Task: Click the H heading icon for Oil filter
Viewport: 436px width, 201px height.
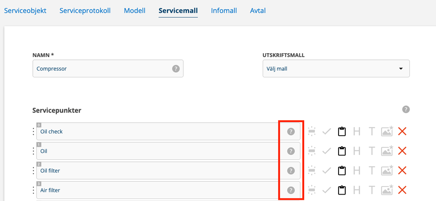Action: 357,170
